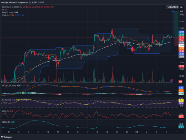Click the red 30.230 price scale label
This screenshot has width=186, height=140.
[181, 66]
